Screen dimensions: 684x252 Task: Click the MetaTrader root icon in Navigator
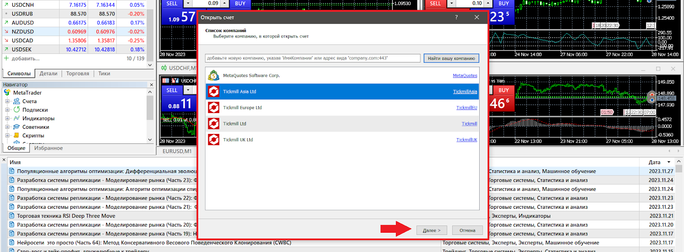(x=7, y=92)
